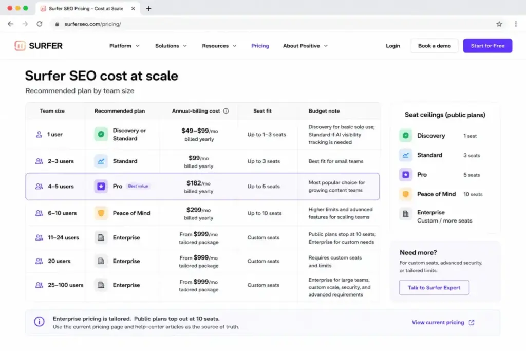
Task: Click the Login link
Action: pos(393,46)
